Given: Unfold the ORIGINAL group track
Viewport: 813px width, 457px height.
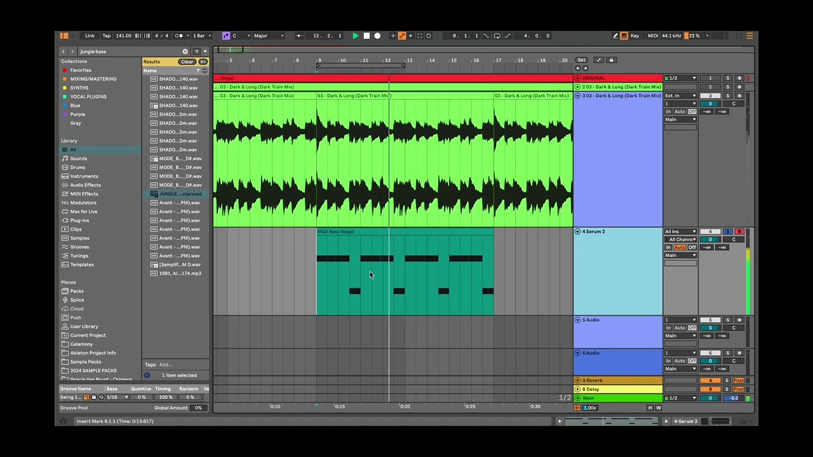Looking at the screenshot, I should pyautogui.click(x=577, y=78).
